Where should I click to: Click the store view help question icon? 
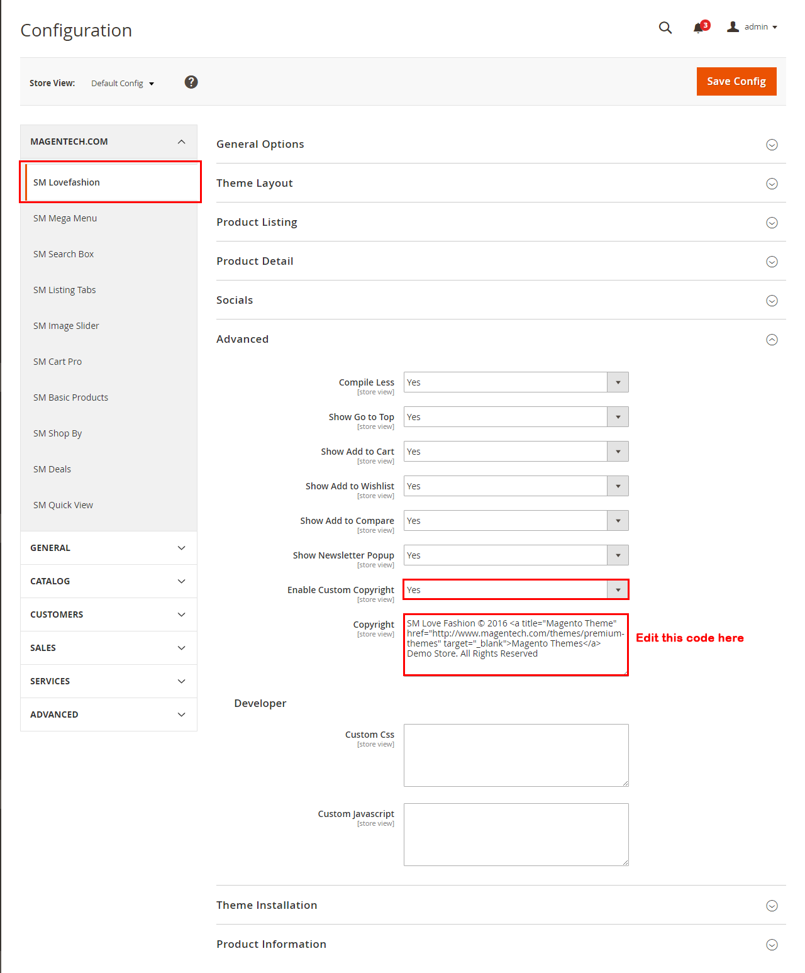(x=191, y=82)
